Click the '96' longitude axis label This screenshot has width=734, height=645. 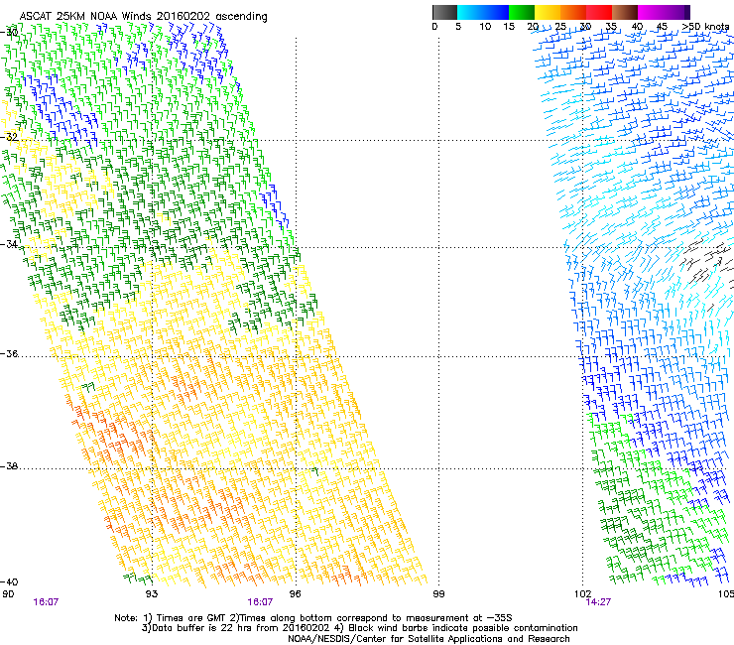click(x=295, y=594)
